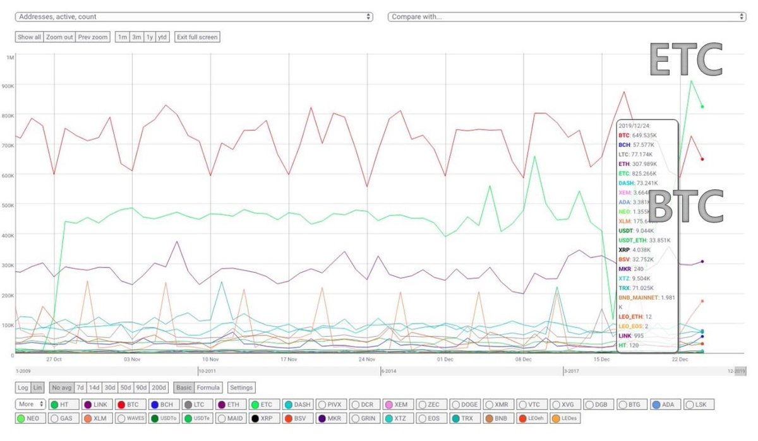Click the orange XLM color swatch

tap(89, 418)
